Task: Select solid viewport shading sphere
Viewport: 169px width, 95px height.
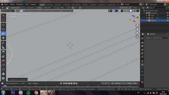Action: pos(131,11)
